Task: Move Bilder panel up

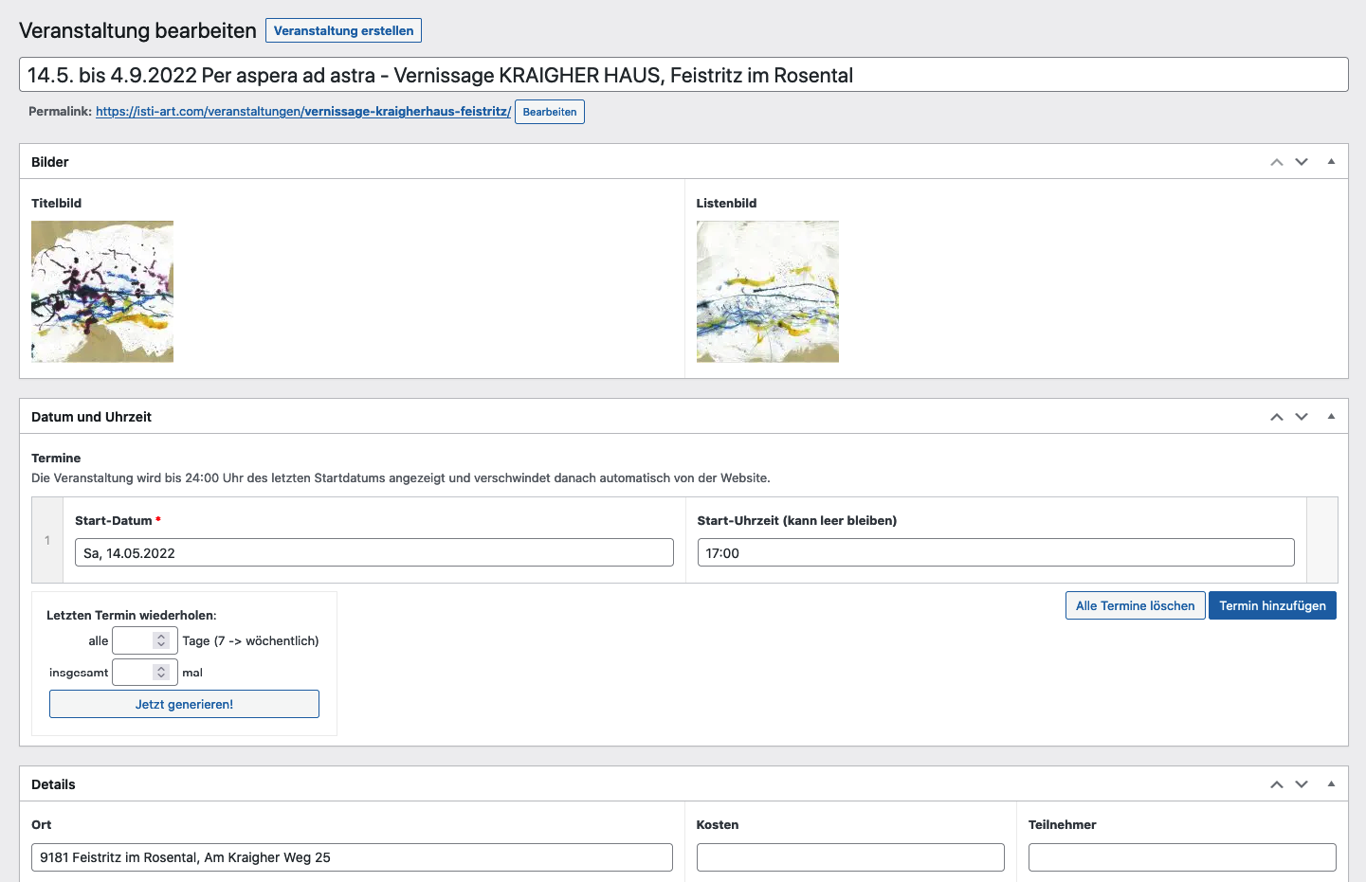Action: pyautogui.click(x=1277, y=162)
